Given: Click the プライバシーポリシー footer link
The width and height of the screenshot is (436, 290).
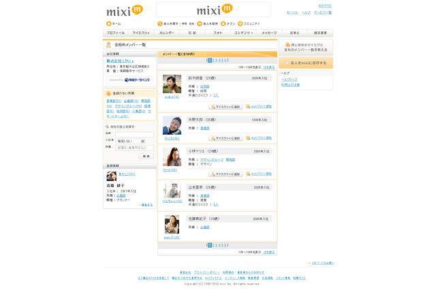Looking at the screenshot, I should (206, 272).
